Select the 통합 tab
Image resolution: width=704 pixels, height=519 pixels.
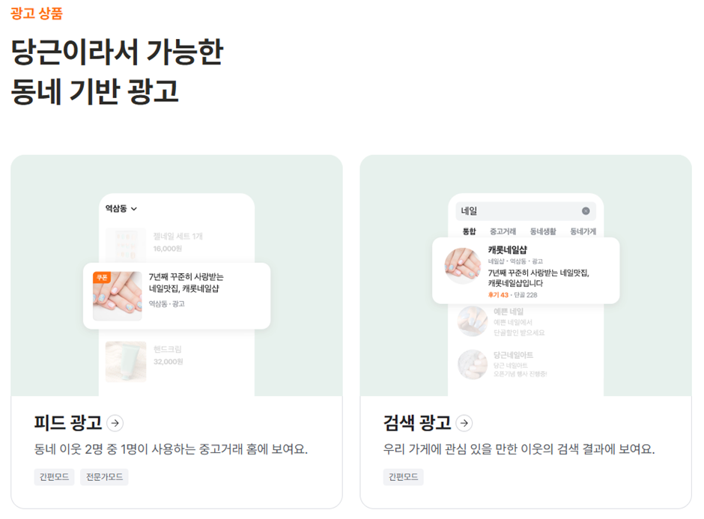click(469, 231)
